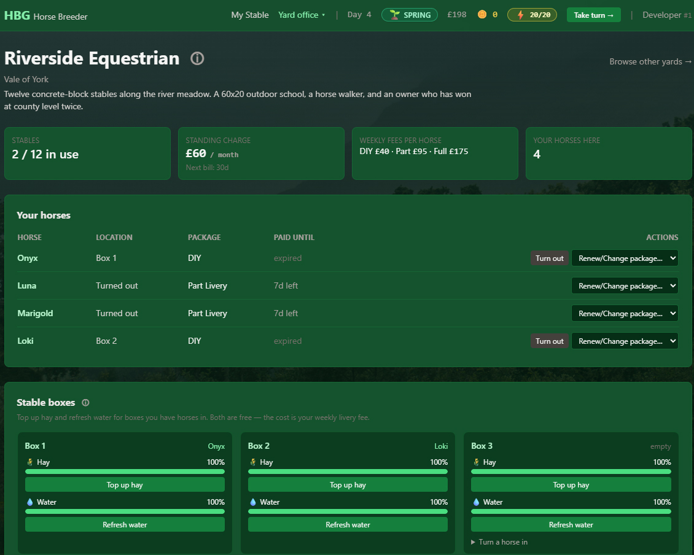Click the lightning energy 20/20 indicator
The image size is (694, 555).
(532, 14)
